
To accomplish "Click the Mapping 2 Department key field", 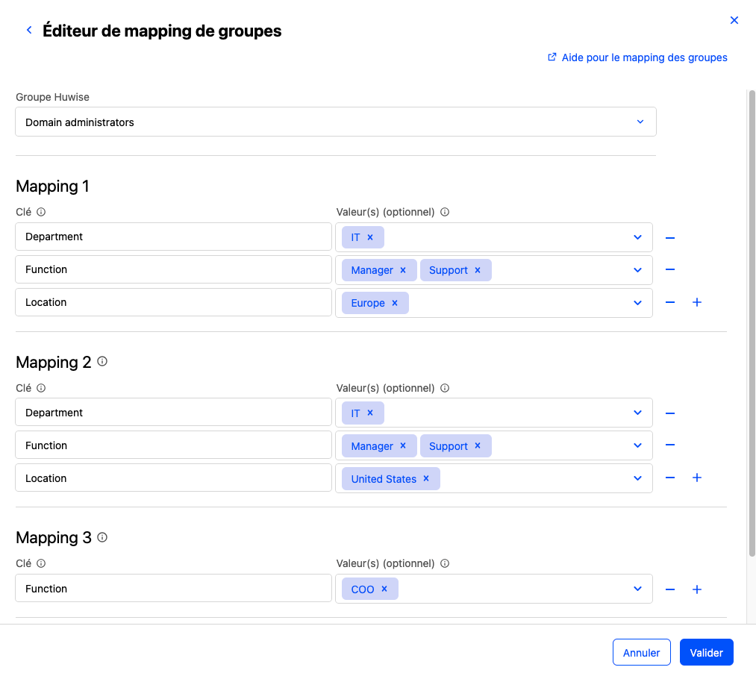I will click(x=173, y=413).
